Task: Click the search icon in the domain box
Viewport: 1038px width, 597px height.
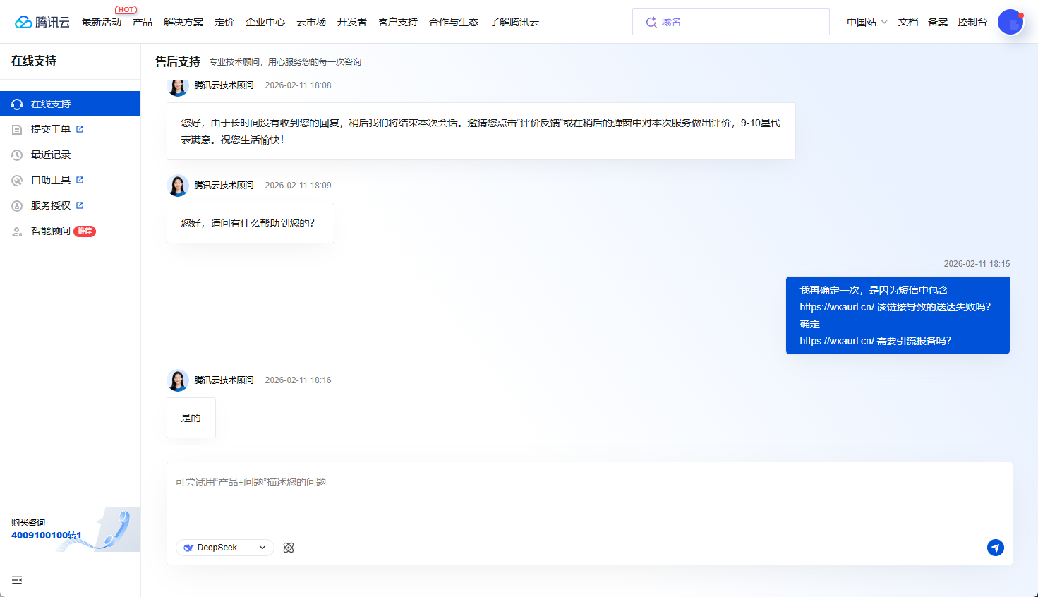Action: pyautogui.click(x=651, y=23)
